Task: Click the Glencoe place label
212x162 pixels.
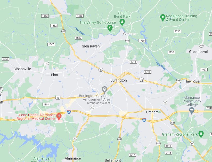Action: (x=130, y=34)
